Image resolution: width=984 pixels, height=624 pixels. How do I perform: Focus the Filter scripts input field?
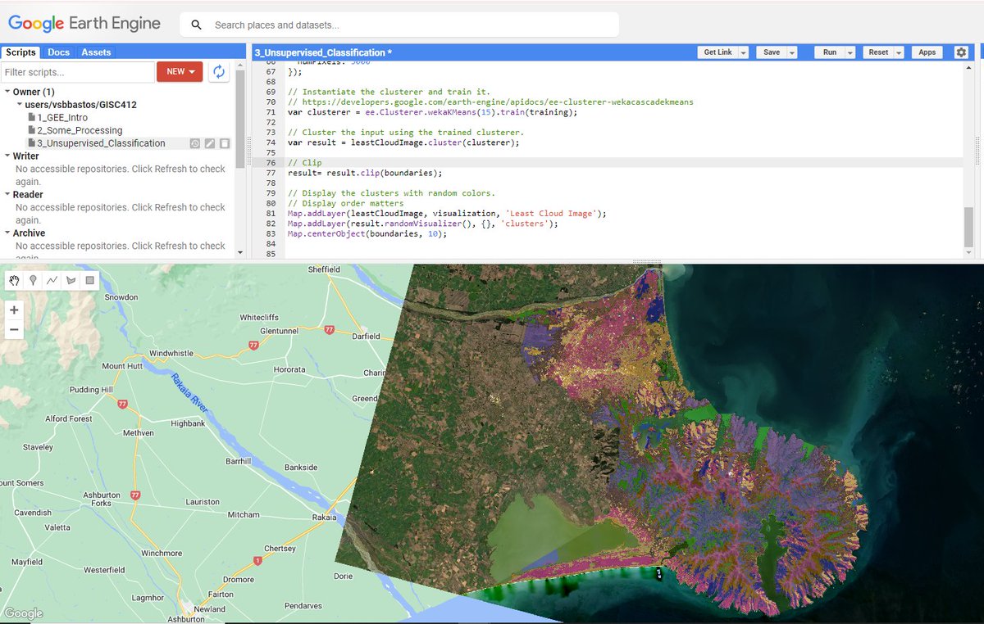tap(78, 71)
